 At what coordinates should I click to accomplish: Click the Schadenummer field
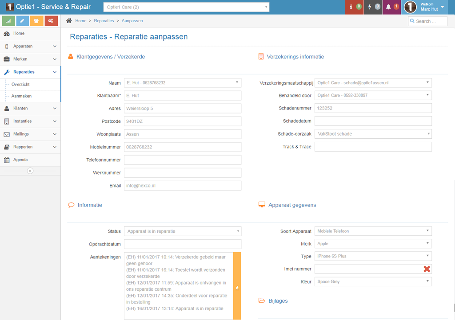pos(373,108)
